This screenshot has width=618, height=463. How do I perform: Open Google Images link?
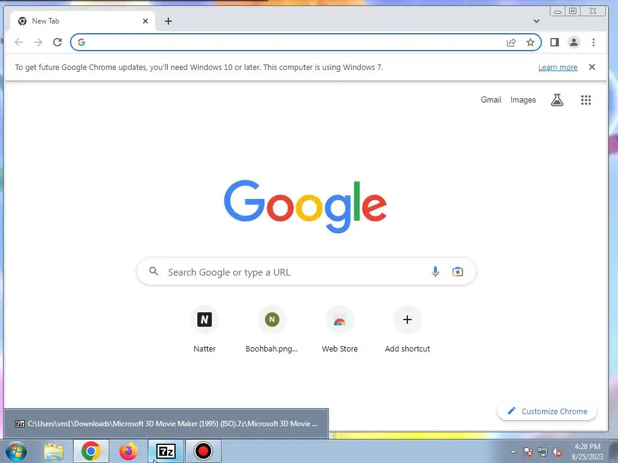click(523, 100)
